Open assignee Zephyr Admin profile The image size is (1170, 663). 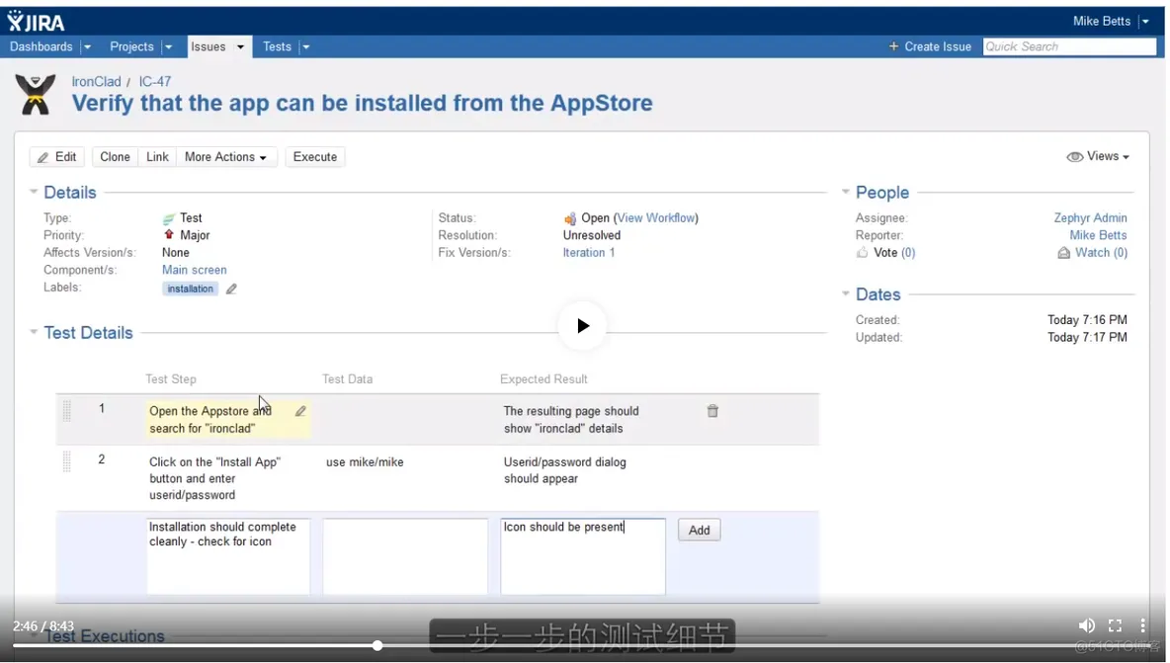(1090, 218)
